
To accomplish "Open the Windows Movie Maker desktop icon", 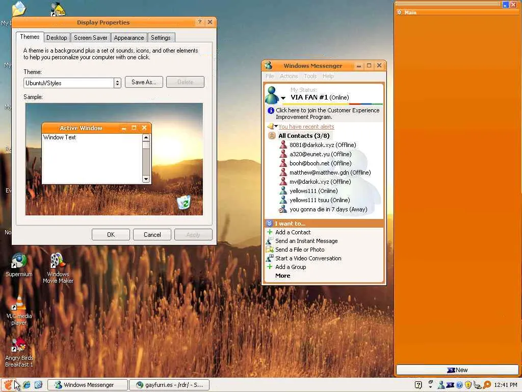I will tap(58, 268).
